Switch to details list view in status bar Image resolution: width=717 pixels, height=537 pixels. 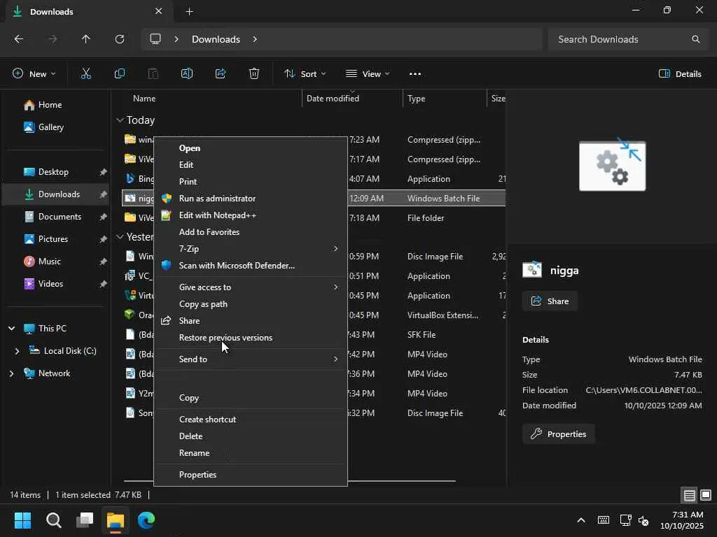tap(690, 495)
